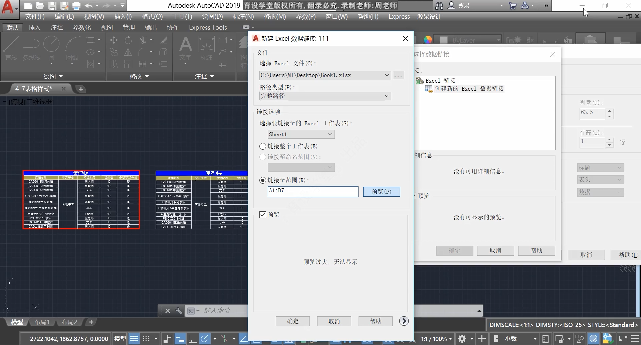Click the customization hamburger icon in status bar
This screenshot has width=641, height=345.
pyautogui.click(x=635, y=339)
